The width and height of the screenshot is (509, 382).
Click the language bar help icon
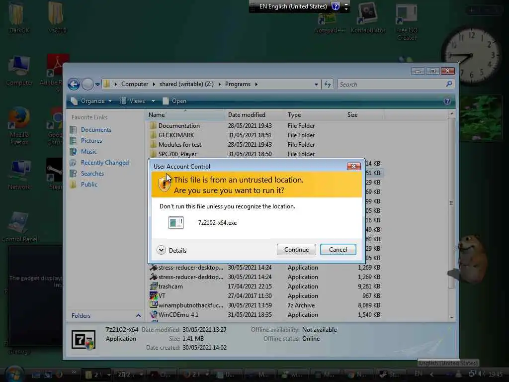click(336, 6)
